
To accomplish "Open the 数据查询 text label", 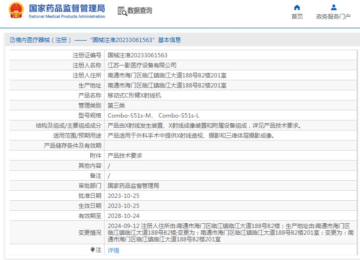I will click(x=139, y=11).
